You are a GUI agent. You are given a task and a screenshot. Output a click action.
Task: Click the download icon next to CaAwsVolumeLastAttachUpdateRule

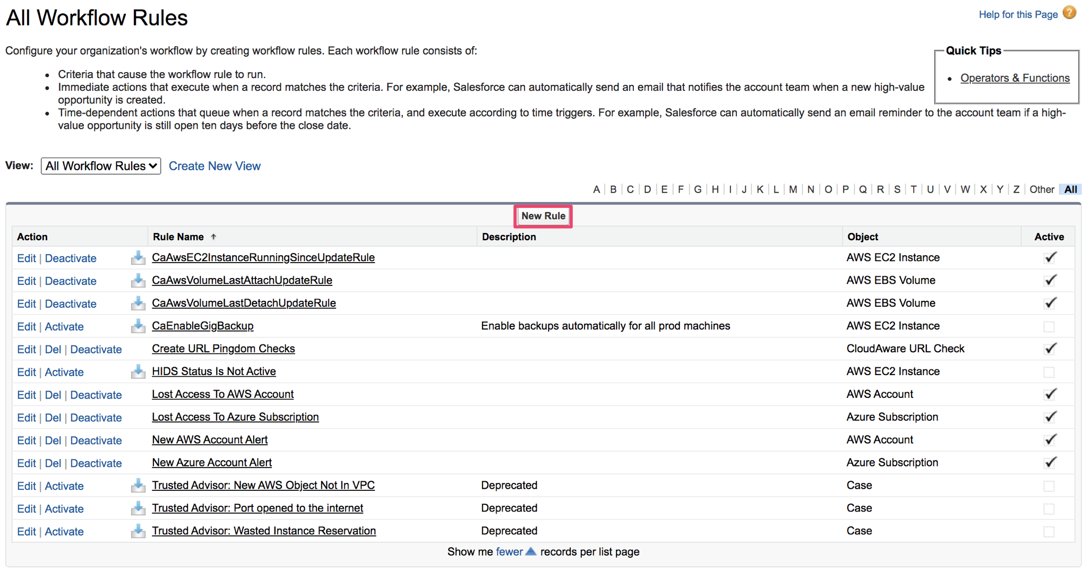click(x=138, y=281)
